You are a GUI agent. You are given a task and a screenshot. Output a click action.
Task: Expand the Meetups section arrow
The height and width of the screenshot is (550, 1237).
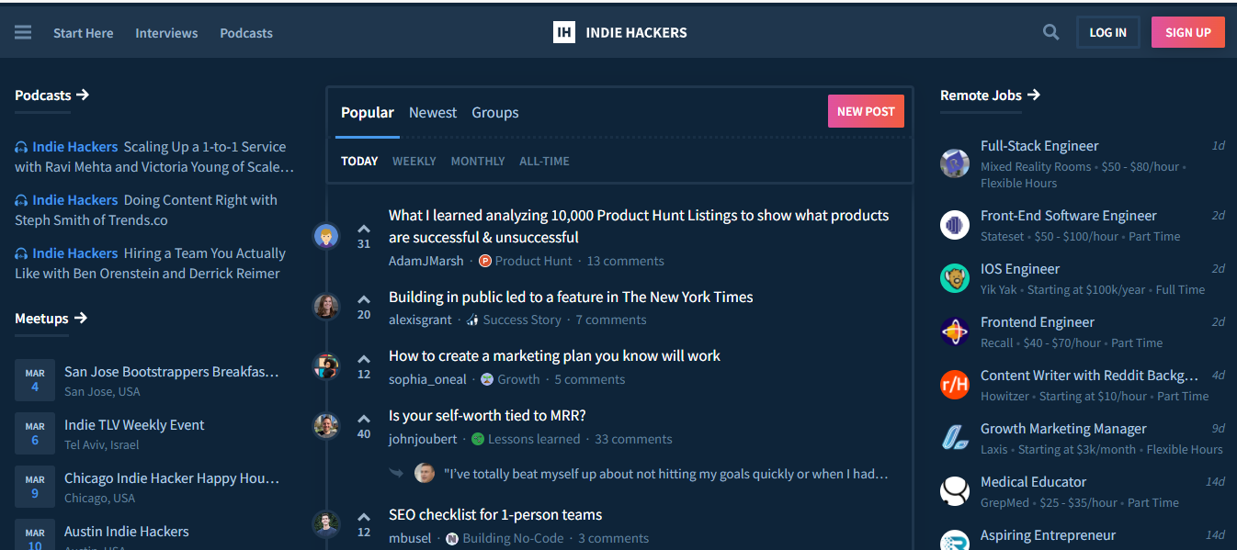tap(81, 318)
